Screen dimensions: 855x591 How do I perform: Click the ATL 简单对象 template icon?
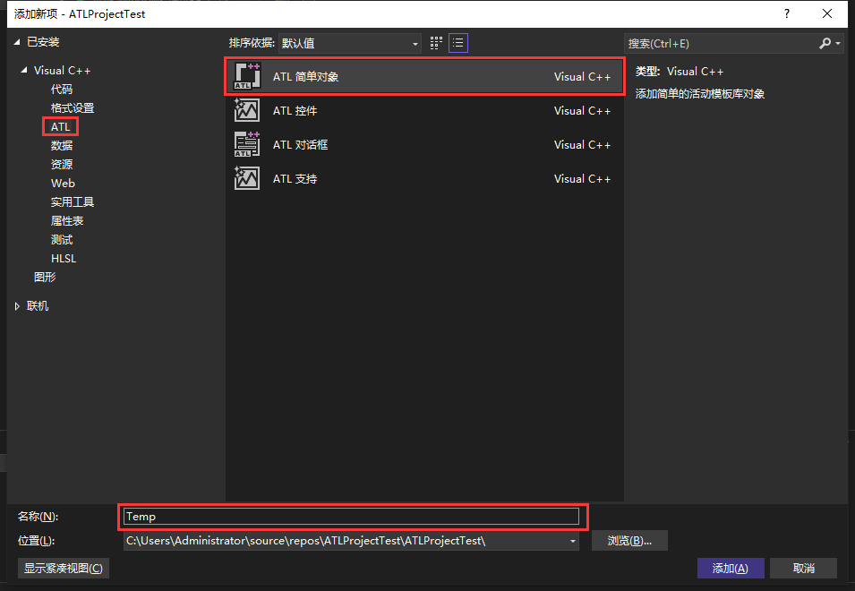pos(247,76)
